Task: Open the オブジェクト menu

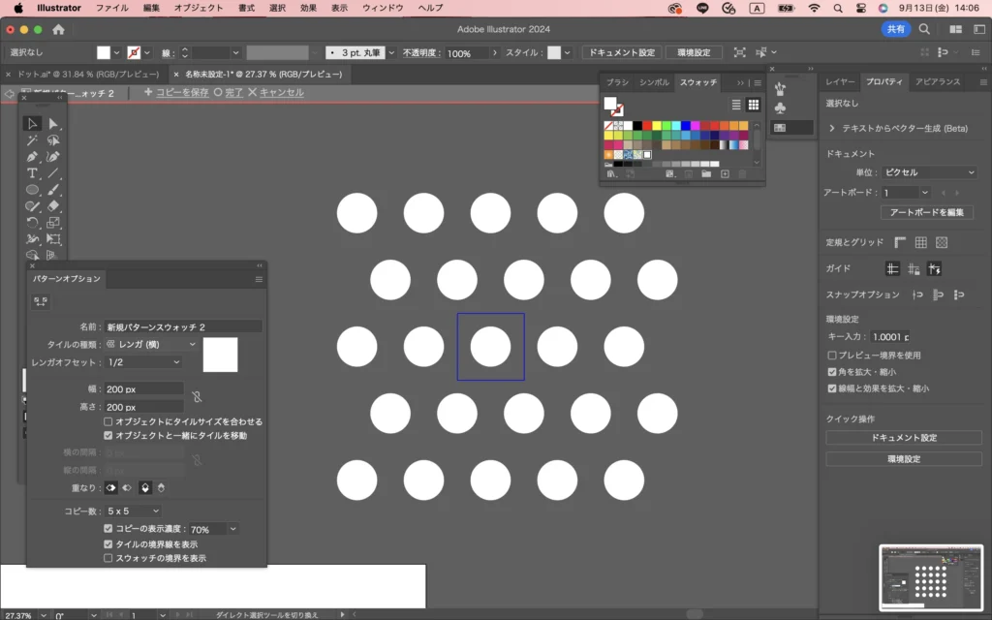Action: pyautogui.click(x=198, y=8)
